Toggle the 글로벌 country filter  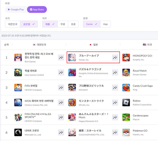click(x=28, y=24)
